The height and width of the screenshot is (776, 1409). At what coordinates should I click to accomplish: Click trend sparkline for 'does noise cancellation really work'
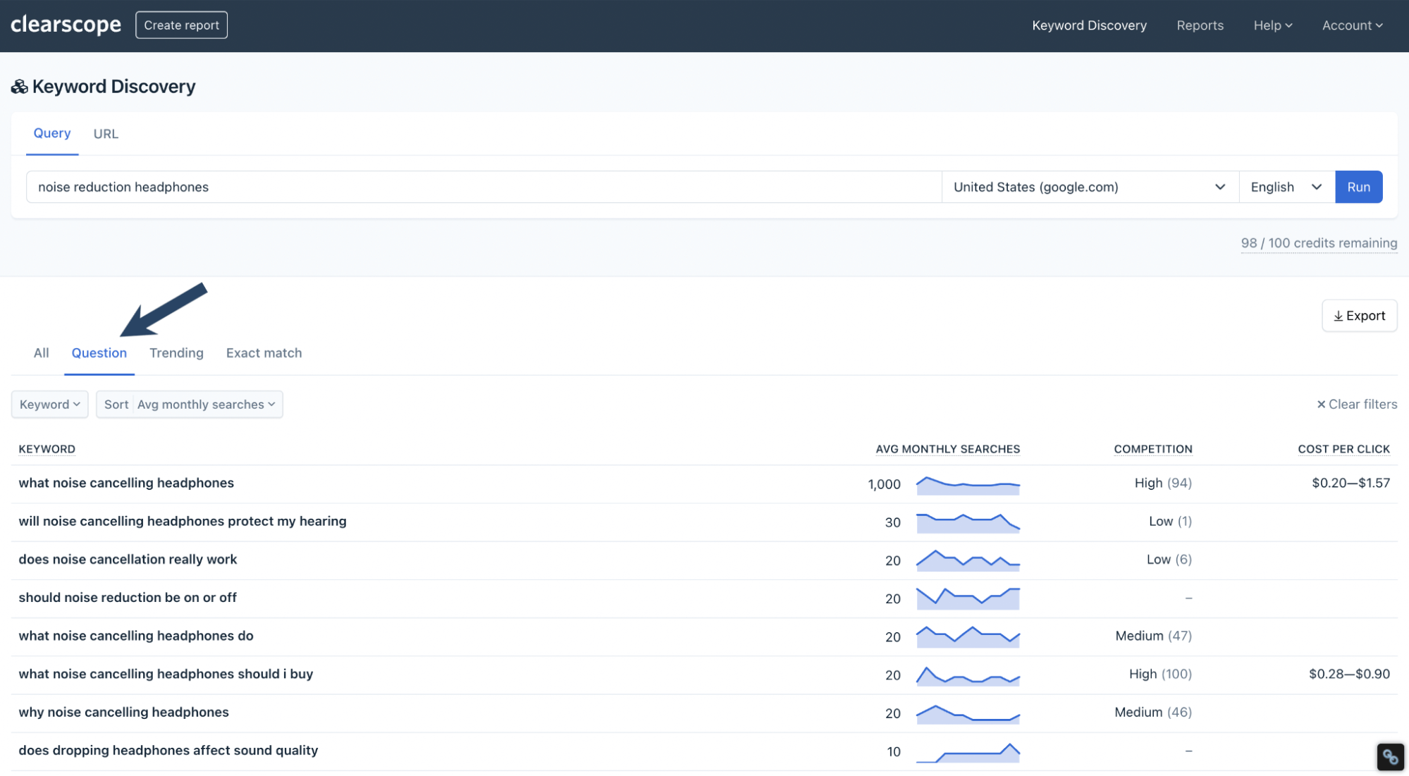pyautogui.click(x=967, y=561)
